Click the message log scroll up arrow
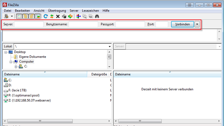 coord(219,31)
